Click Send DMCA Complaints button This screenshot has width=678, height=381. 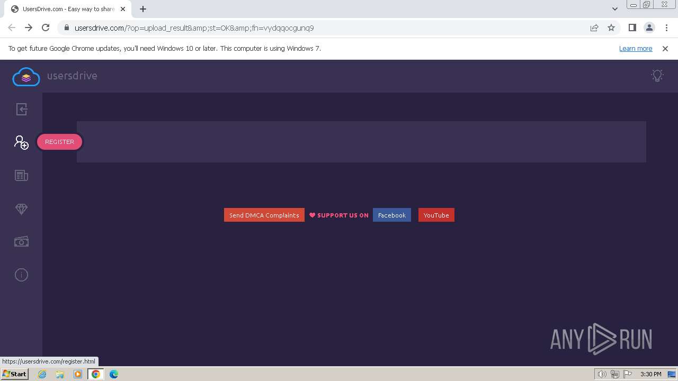[x=264, y=215]
